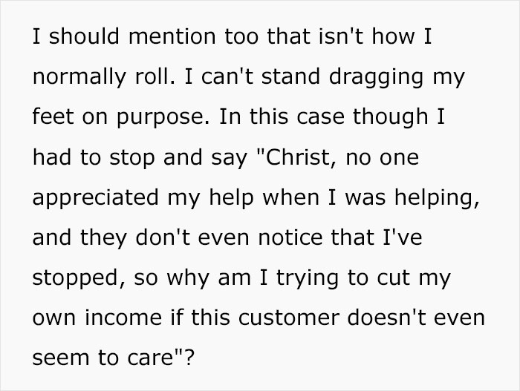Select the word "purpose" in the third line
520x391 pixels.
pos(163,119)
